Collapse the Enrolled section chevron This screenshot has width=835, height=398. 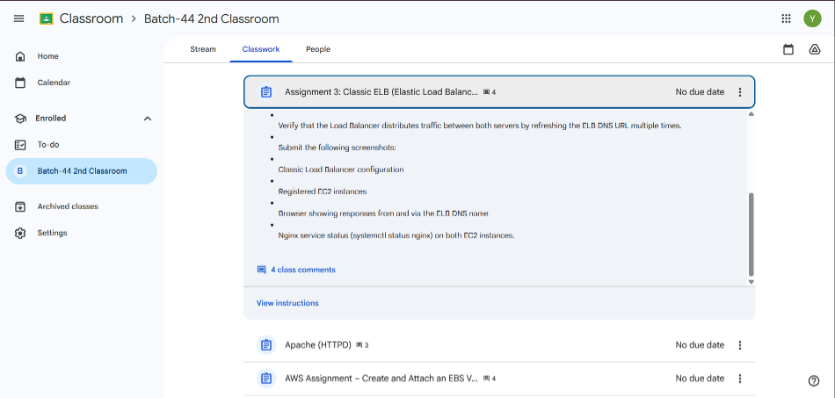click(x=148, y=118)
